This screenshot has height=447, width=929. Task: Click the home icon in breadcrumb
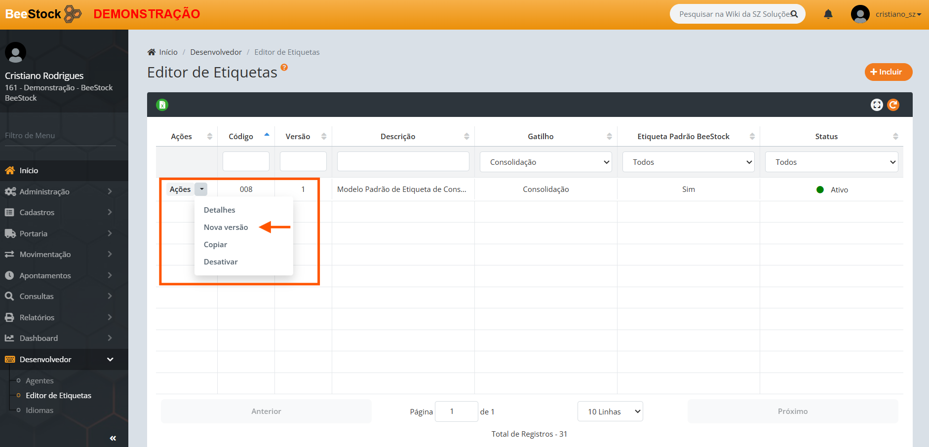[x=152, y=52]
